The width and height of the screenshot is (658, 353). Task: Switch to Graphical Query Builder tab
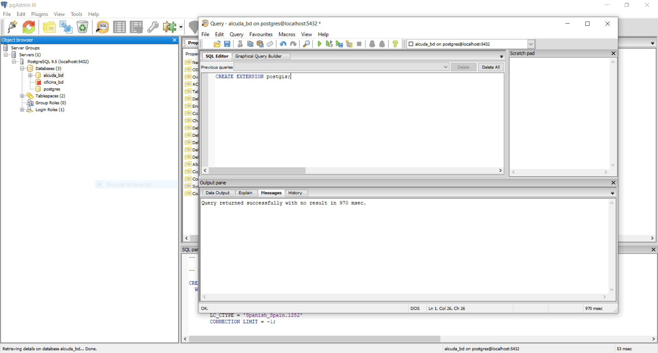pos(258,56)
